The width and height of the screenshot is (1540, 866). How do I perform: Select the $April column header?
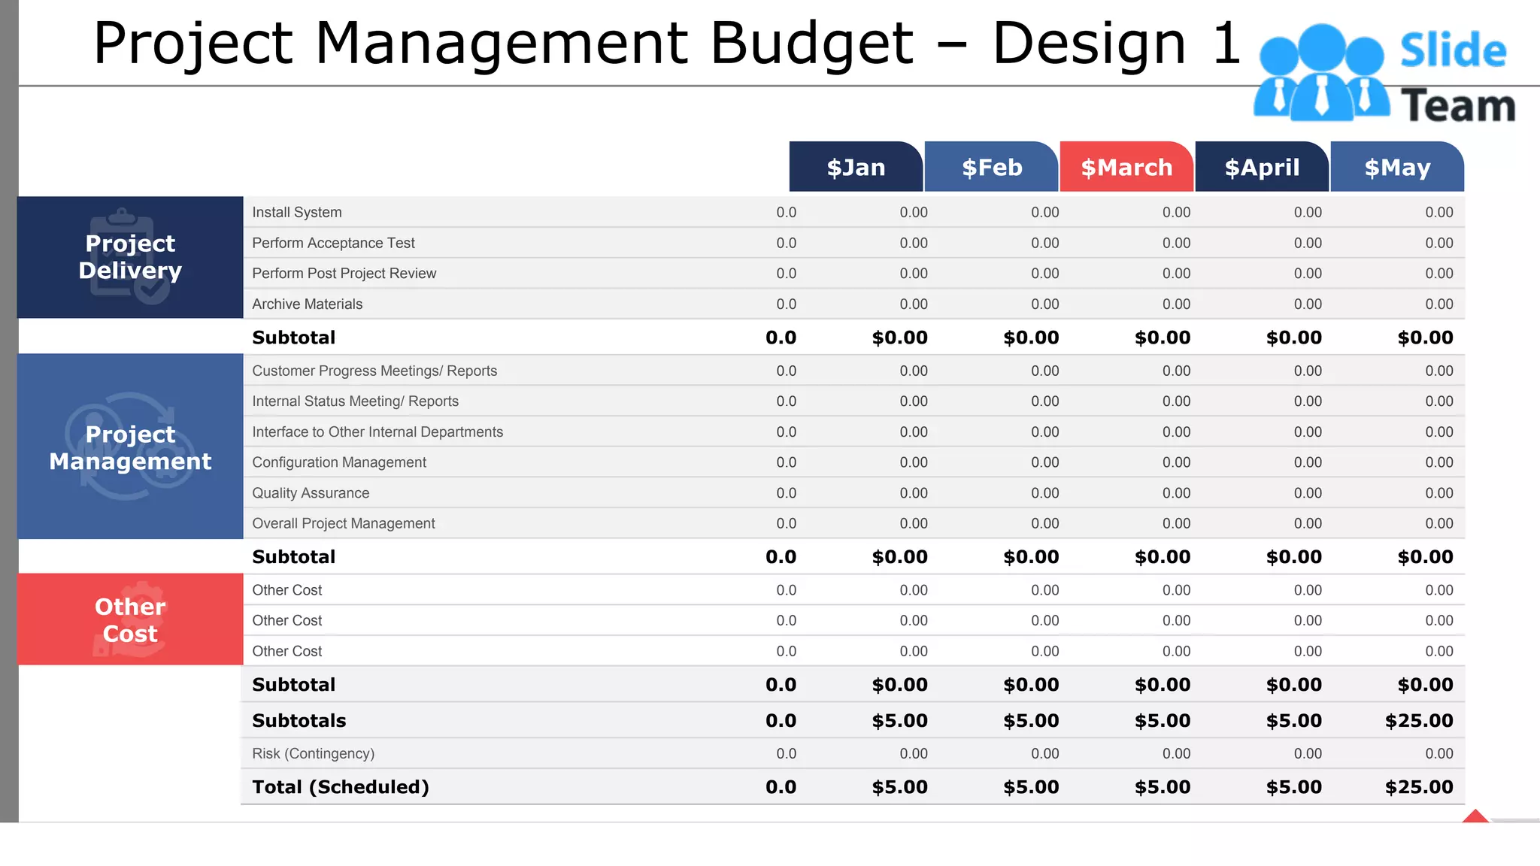coord(1262,167)
